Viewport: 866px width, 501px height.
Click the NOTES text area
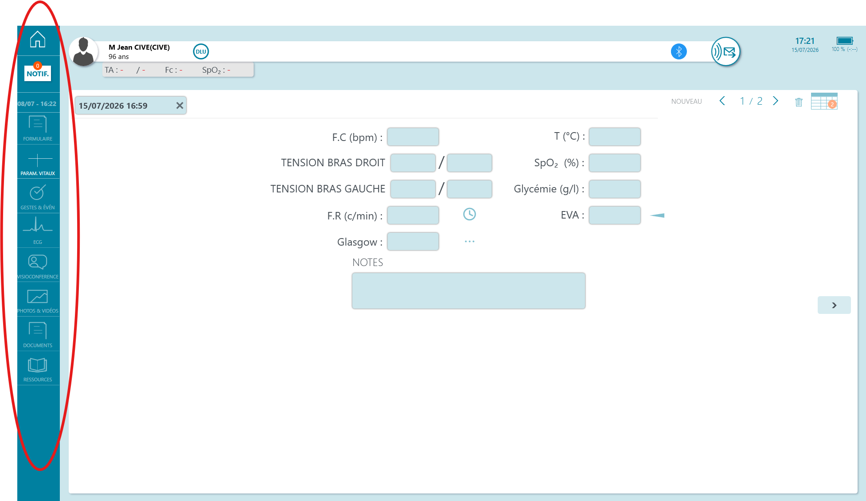tap(468, 291)
